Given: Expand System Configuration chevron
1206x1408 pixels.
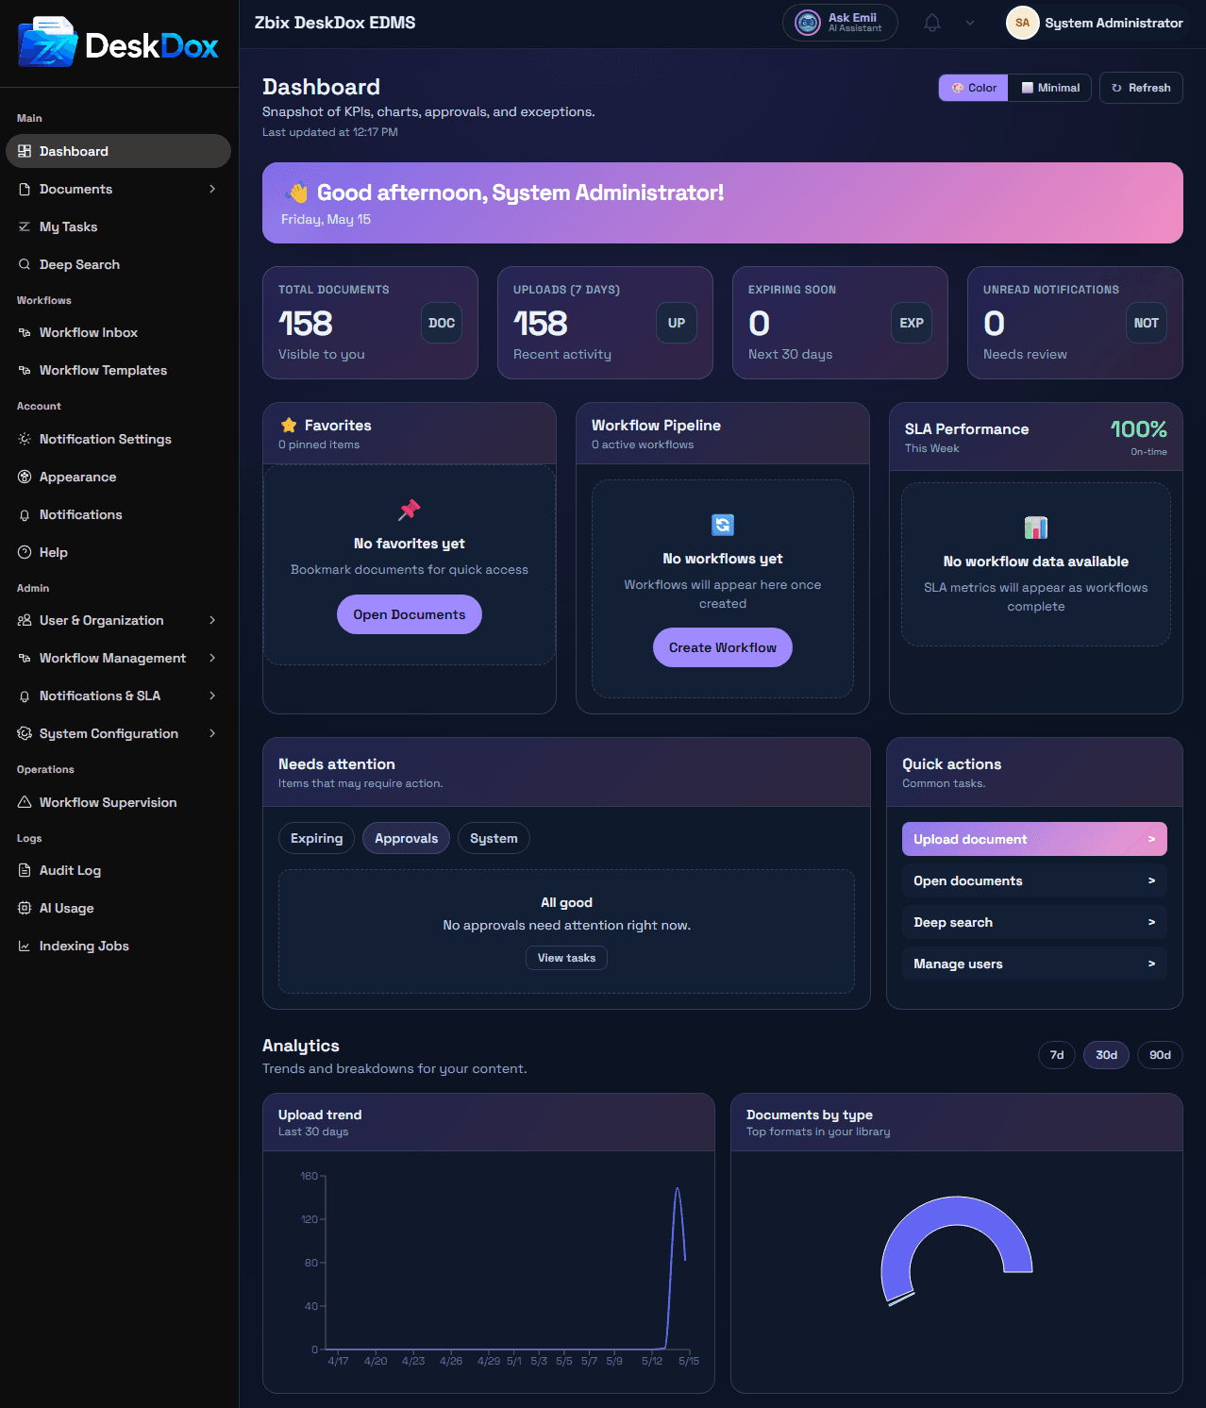Looking at the screenshot, I should point(212,733).
